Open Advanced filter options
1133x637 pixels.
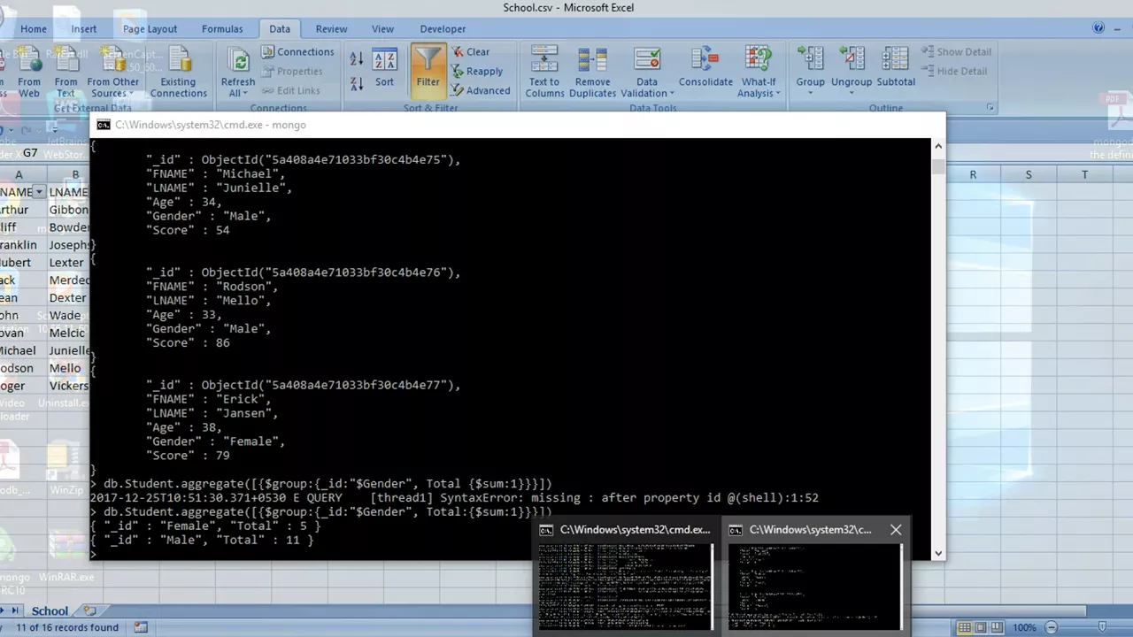click(481, 90)
